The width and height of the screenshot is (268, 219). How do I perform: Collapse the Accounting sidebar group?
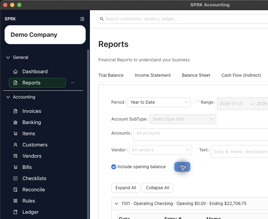tap(8, 97)
